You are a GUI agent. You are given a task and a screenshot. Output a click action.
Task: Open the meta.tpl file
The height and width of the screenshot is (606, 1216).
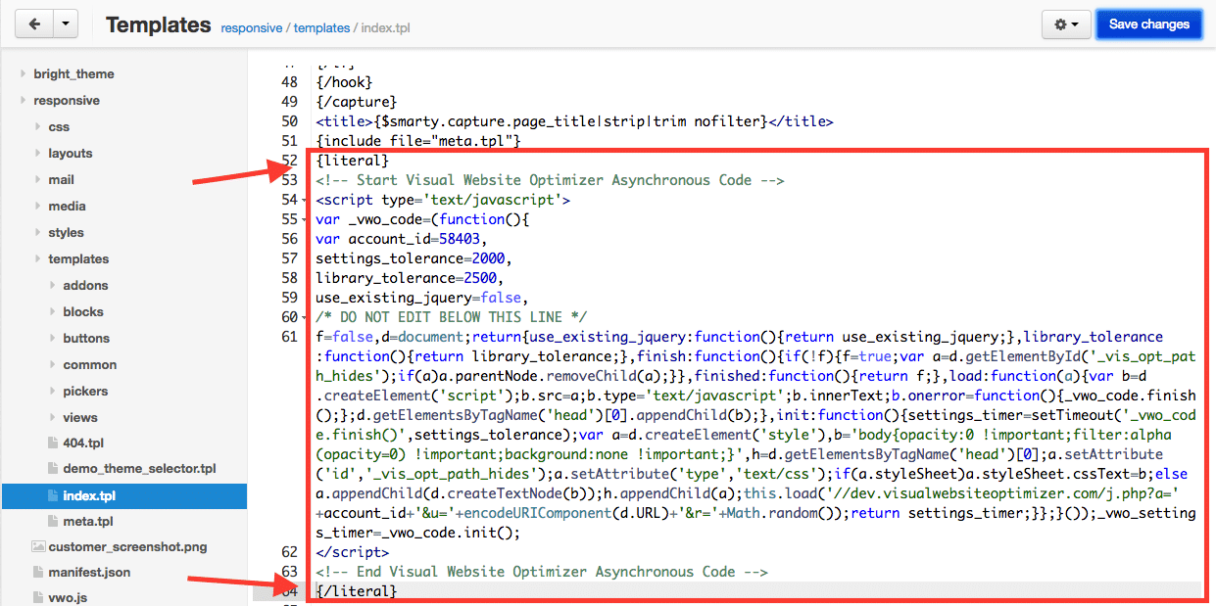[87, 521]
